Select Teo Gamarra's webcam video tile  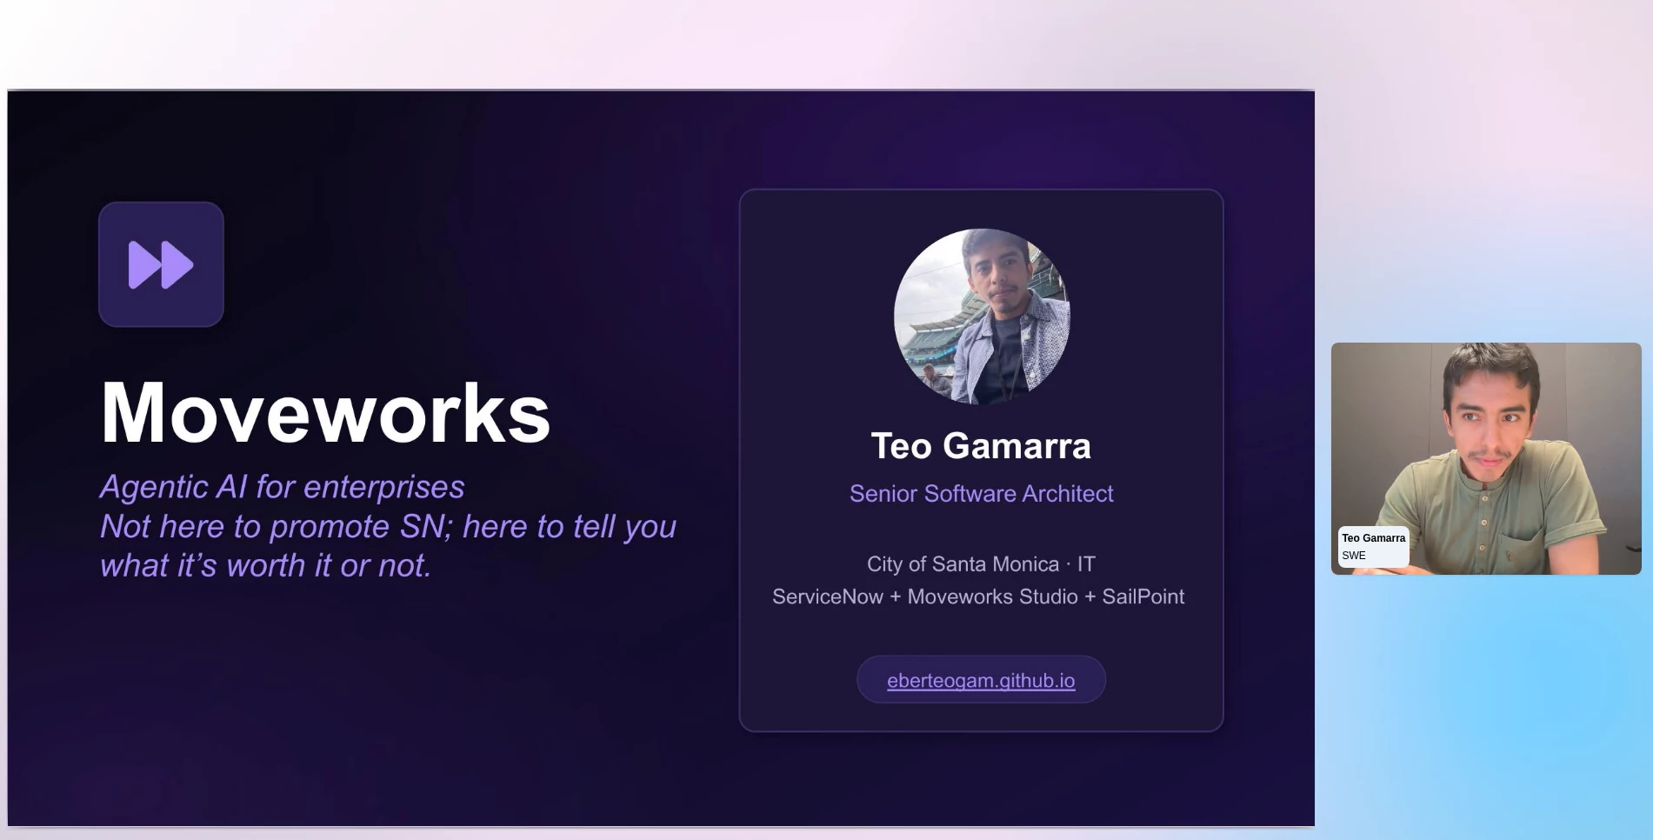(1486, 458)
